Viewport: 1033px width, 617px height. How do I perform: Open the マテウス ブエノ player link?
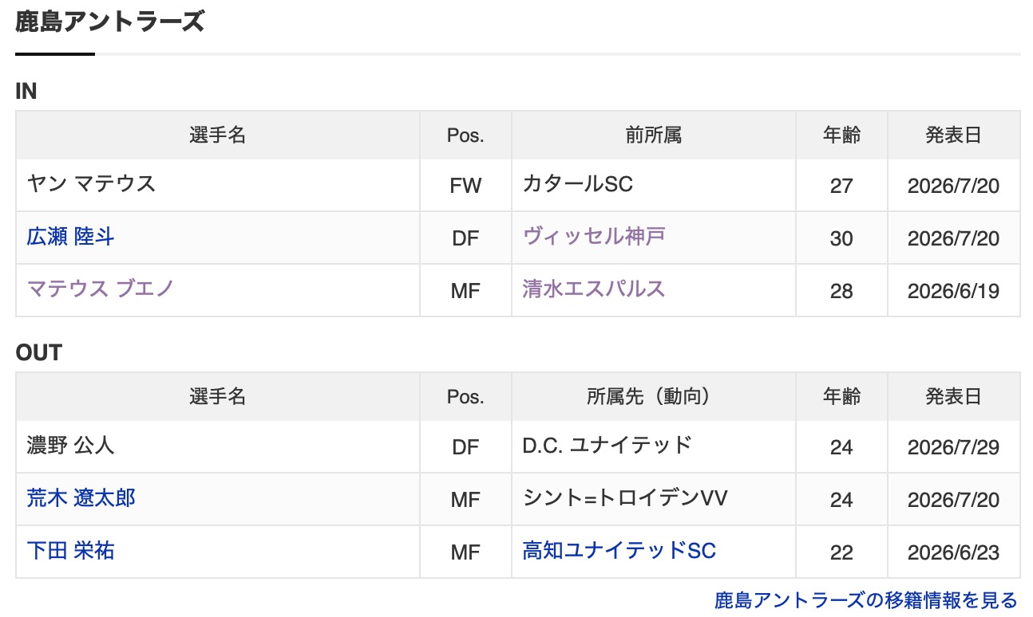click(101, 288)
